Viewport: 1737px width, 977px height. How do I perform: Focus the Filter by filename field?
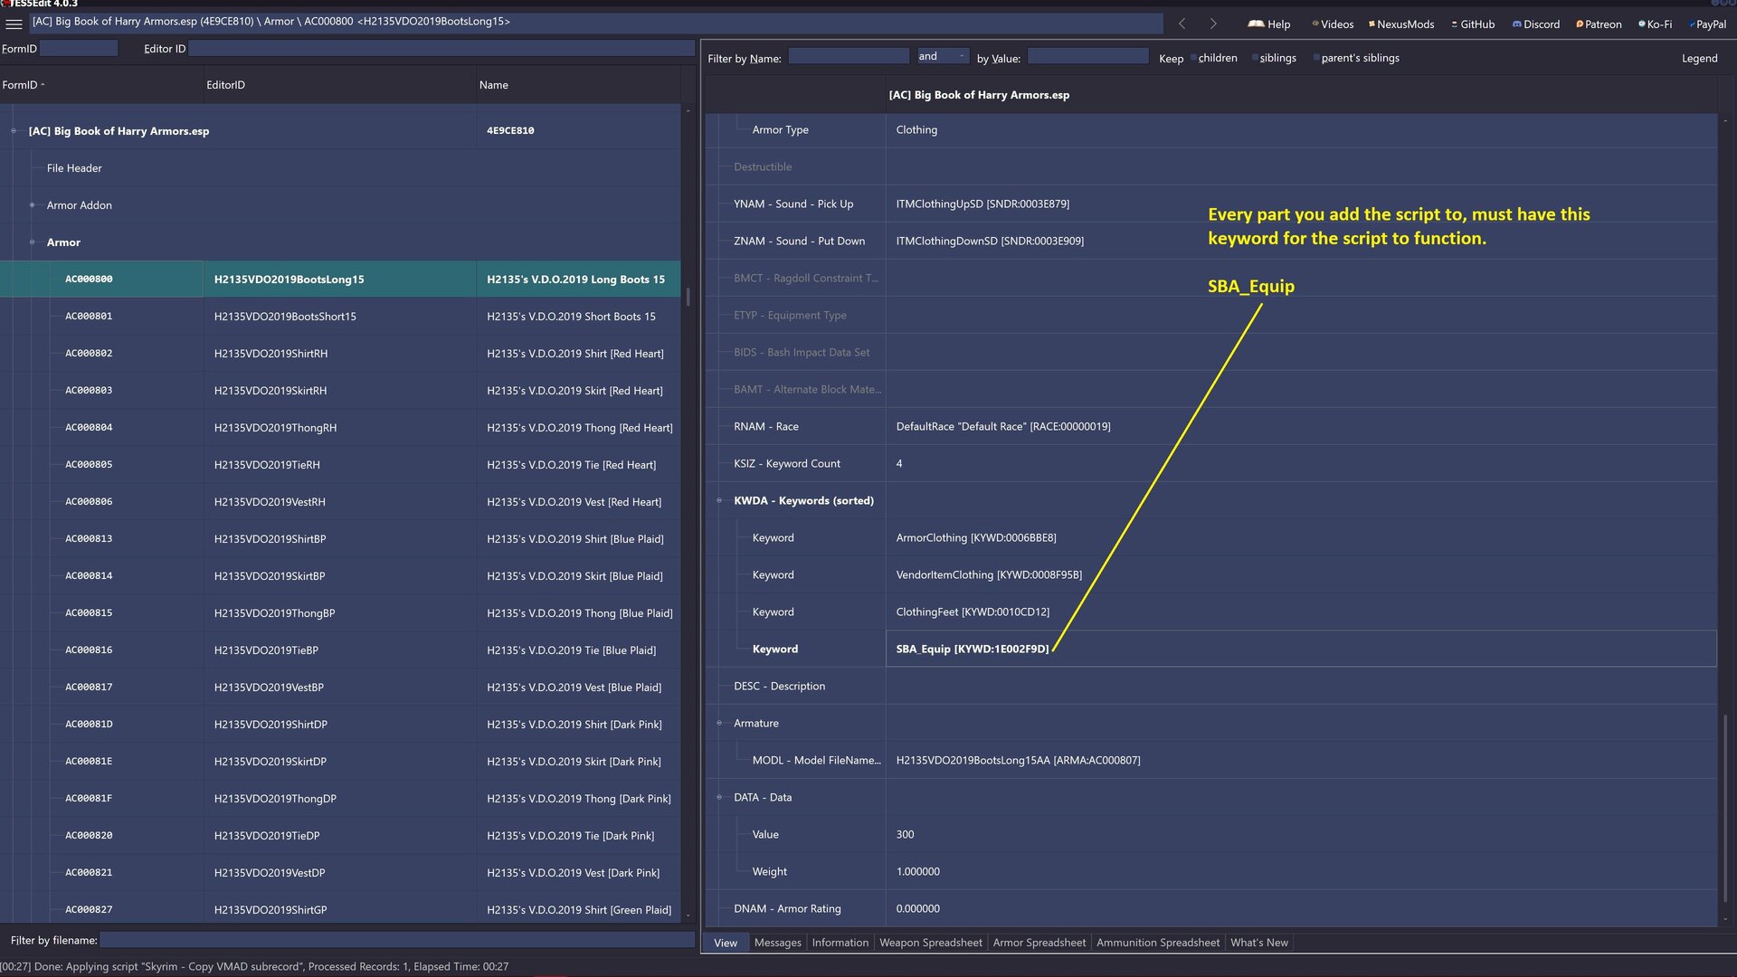pos(397,940)
